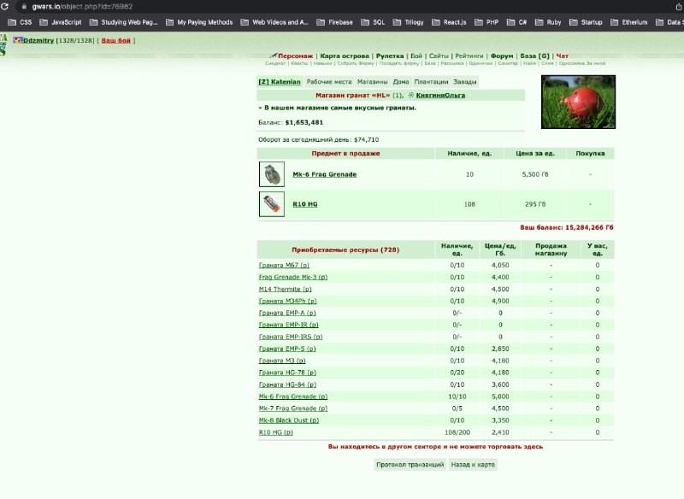Click the Mk-6 Frag Grenade item image
Screen dimensions: 684x499
(x=272, y=174)
